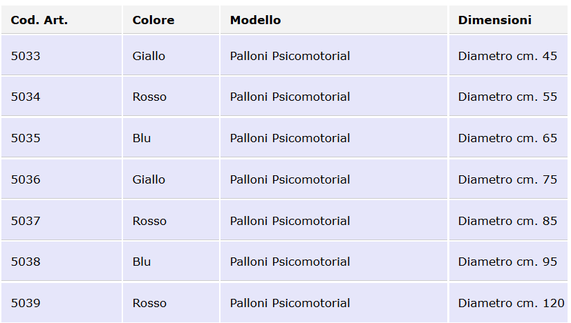
Task: Click the Diametro cm. 120 cell
Action: pyautogui.click(x=511, y=303)
